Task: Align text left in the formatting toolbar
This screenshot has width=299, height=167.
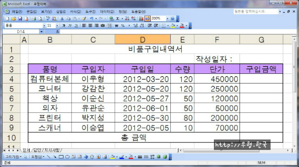Action: 84,26
